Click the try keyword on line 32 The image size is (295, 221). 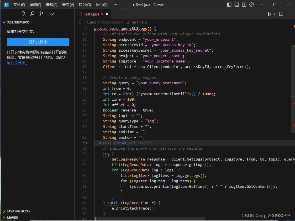[106, 154]
